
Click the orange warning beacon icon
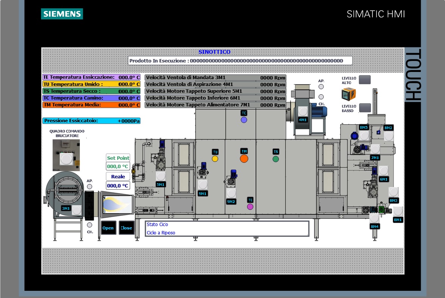[x=349, y=94]
